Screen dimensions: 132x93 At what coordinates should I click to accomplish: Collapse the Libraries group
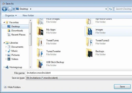(4, 43)
